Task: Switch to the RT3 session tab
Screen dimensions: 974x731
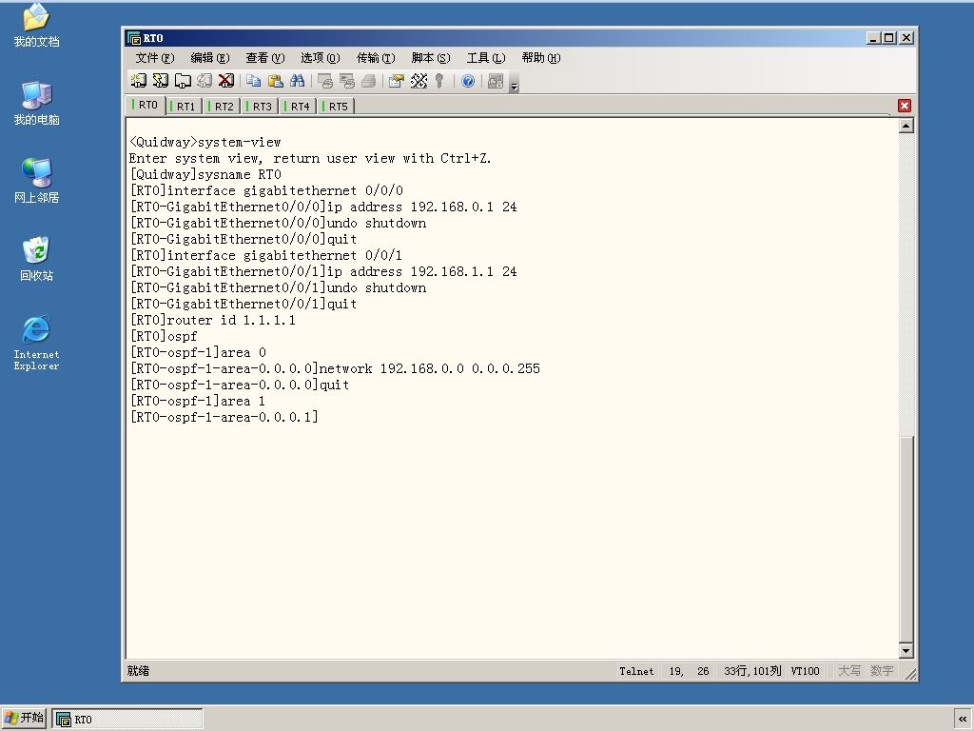Action: [x=262, y=107]
